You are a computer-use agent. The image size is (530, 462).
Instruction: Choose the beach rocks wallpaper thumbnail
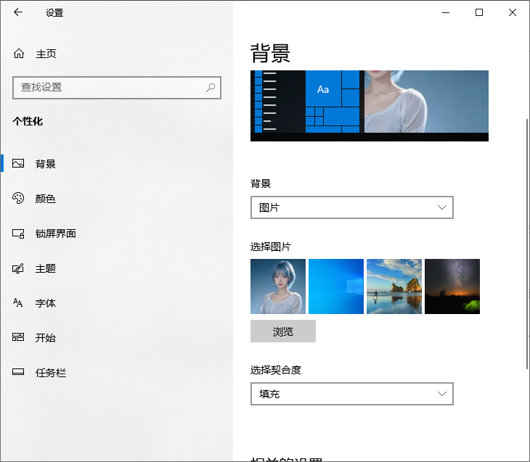(x=394, y=286)
